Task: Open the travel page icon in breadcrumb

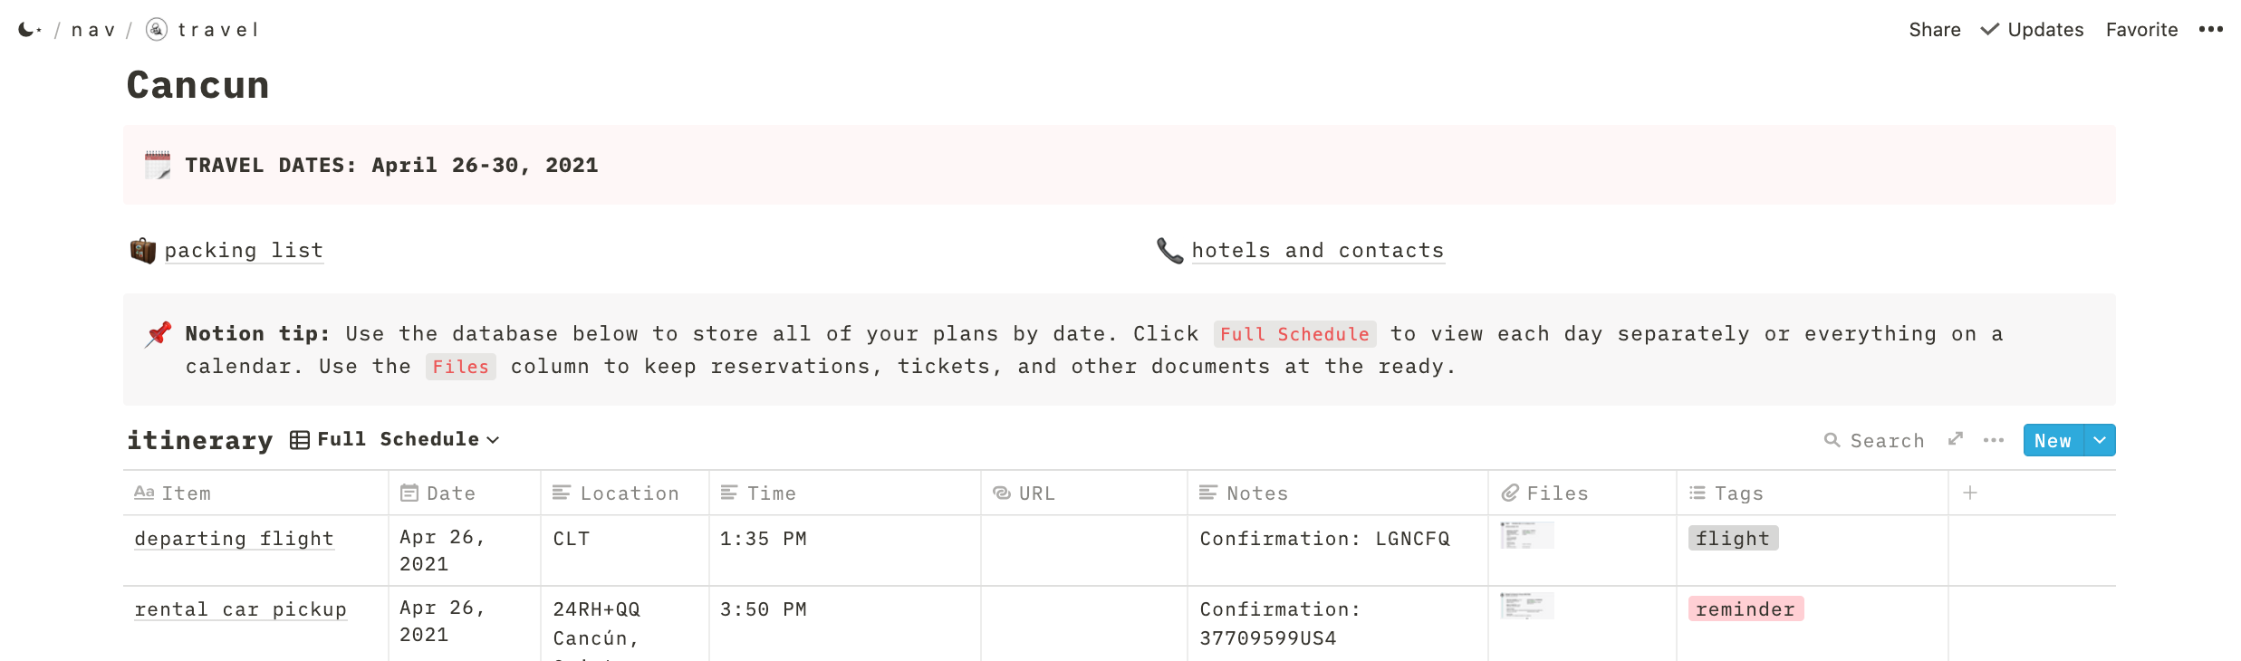Action: [157, 30]
